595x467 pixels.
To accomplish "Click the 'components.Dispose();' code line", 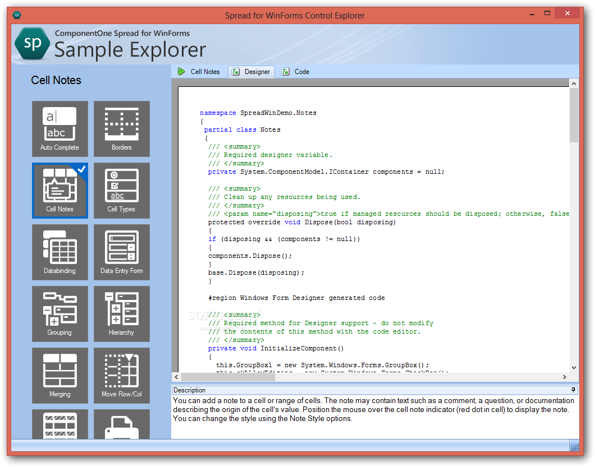I will click(x=250, y=256).
